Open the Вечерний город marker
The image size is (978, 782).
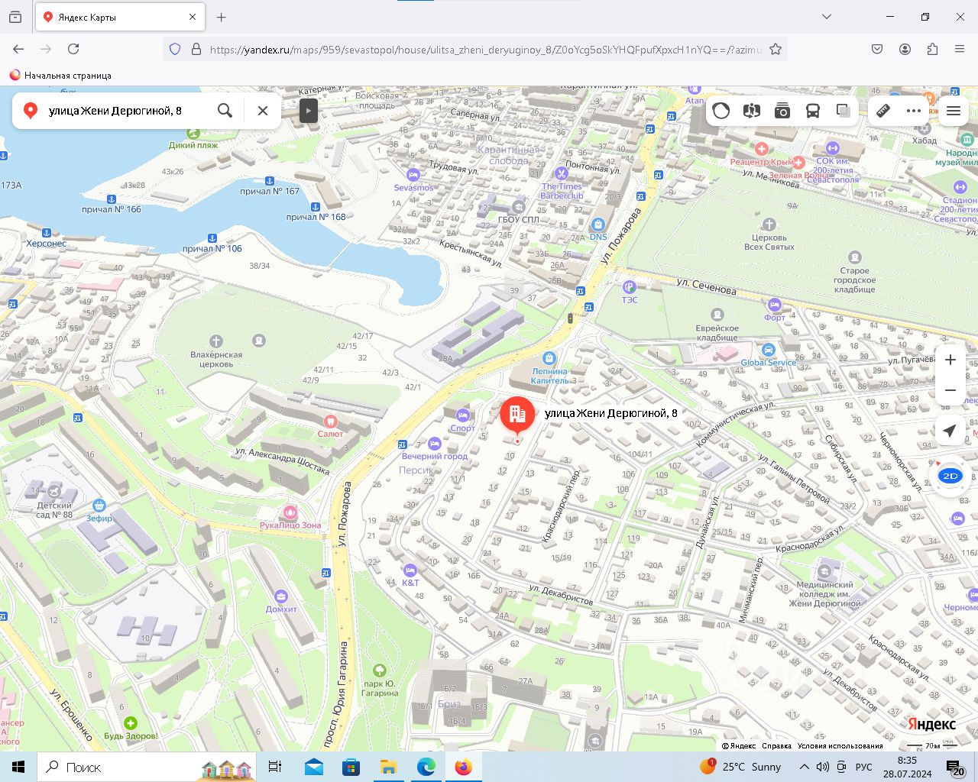tap(435, 444)
